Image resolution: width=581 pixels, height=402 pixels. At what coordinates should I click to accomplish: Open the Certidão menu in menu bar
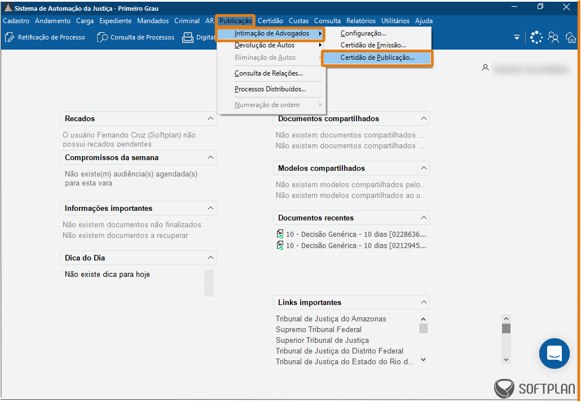point(271,21)
